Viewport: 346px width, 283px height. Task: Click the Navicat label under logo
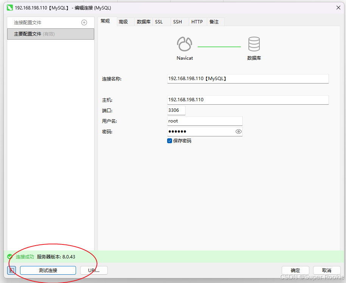(x=185, y=58)
